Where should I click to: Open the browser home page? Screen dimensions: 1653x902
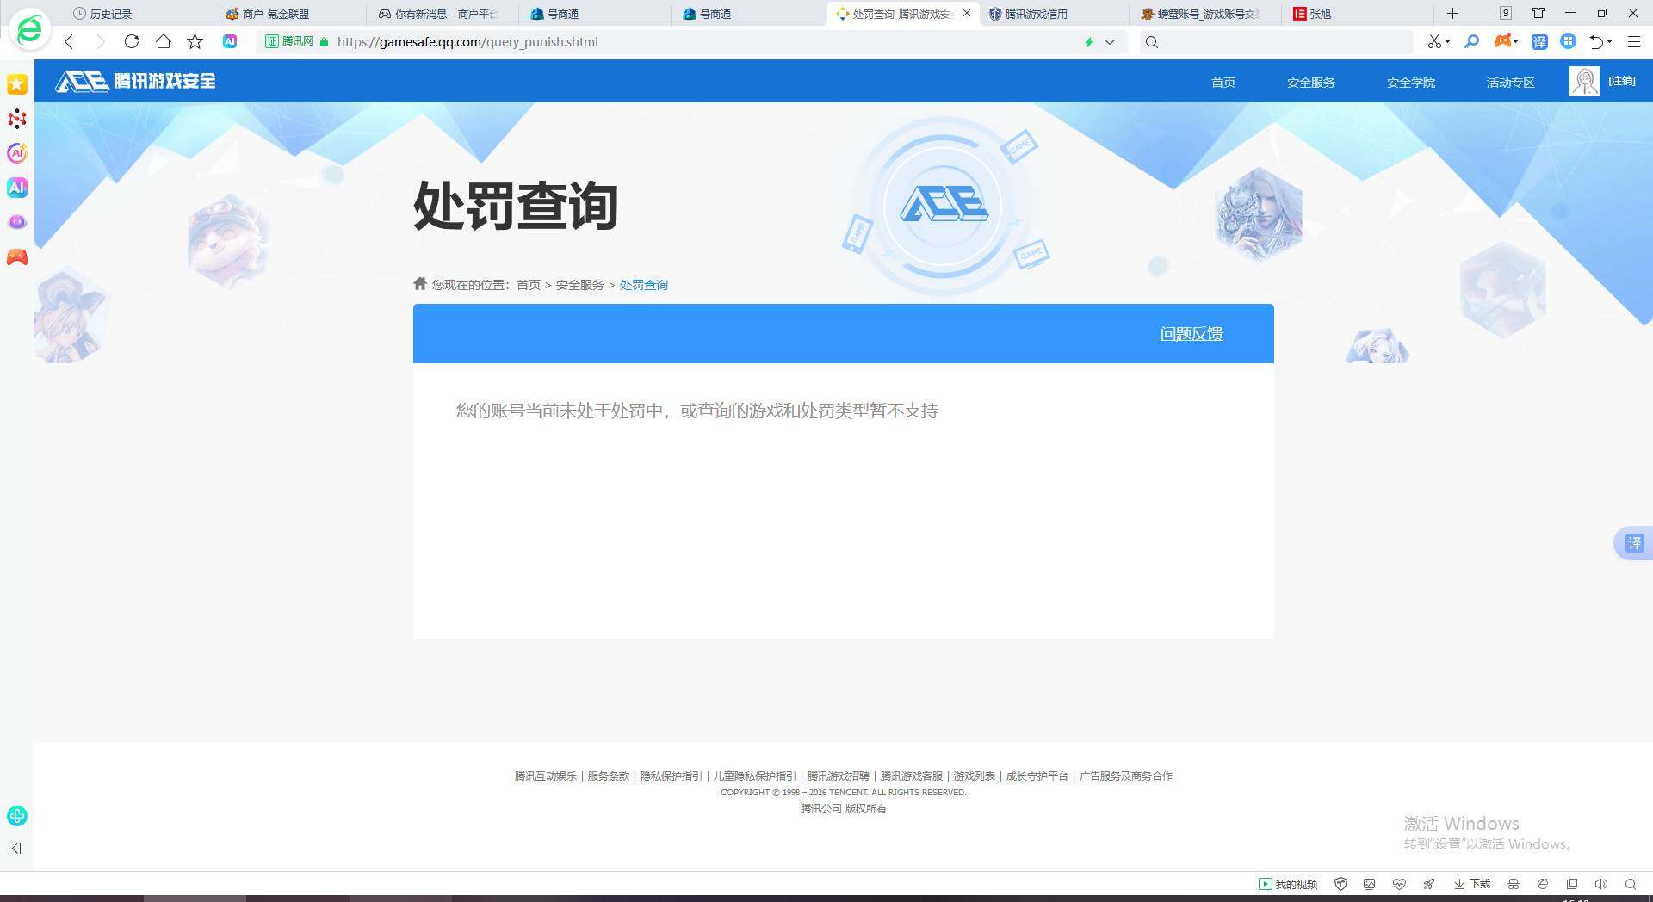tap(164, 41)
